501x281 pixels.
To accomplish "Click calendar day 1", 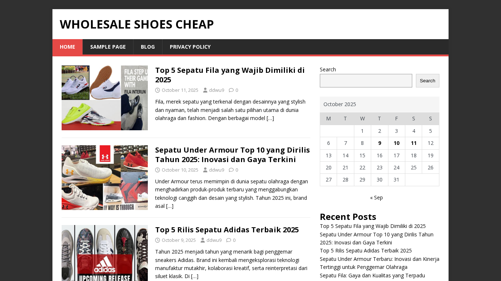I will pyautogui.click(x=362, y=131).
